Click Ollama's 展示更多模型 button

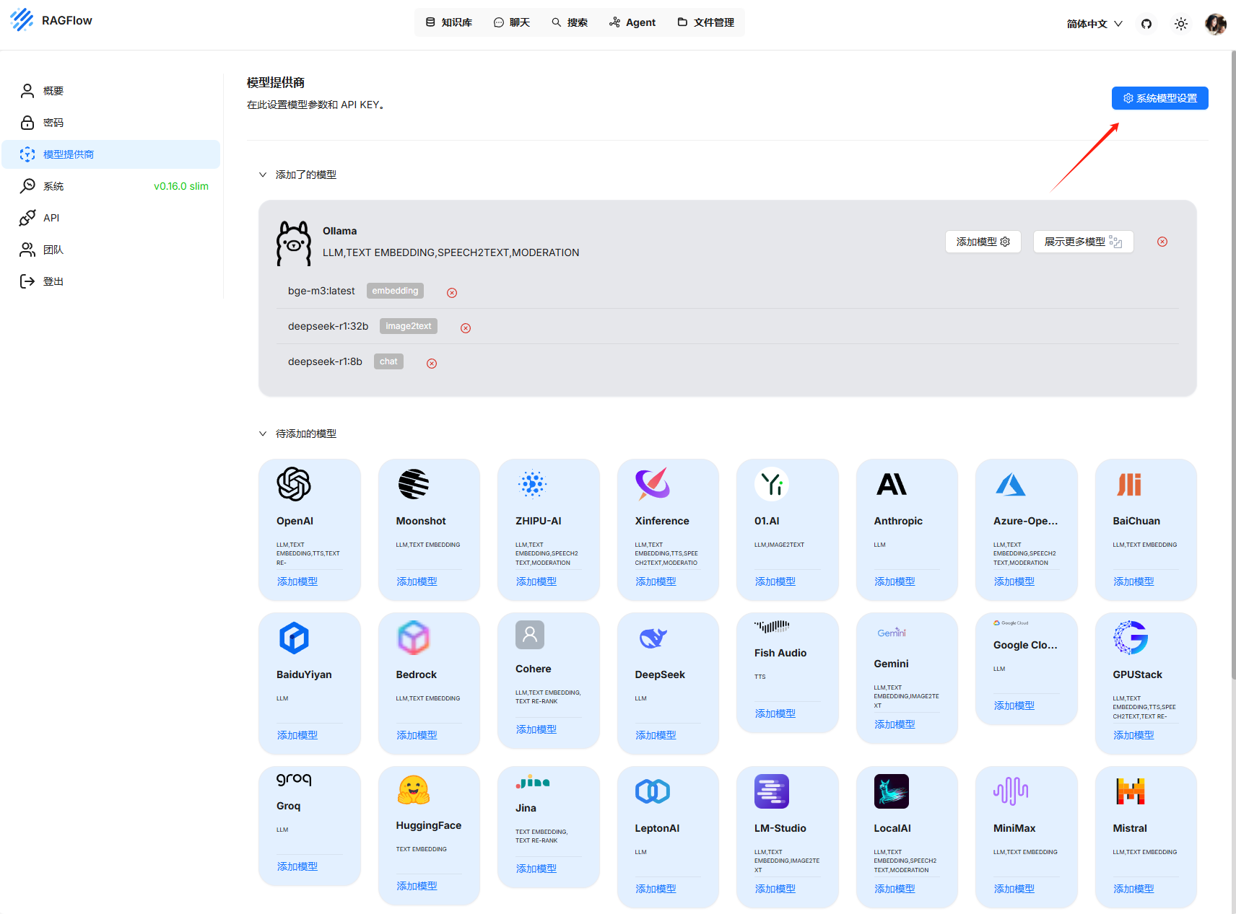1083,242
